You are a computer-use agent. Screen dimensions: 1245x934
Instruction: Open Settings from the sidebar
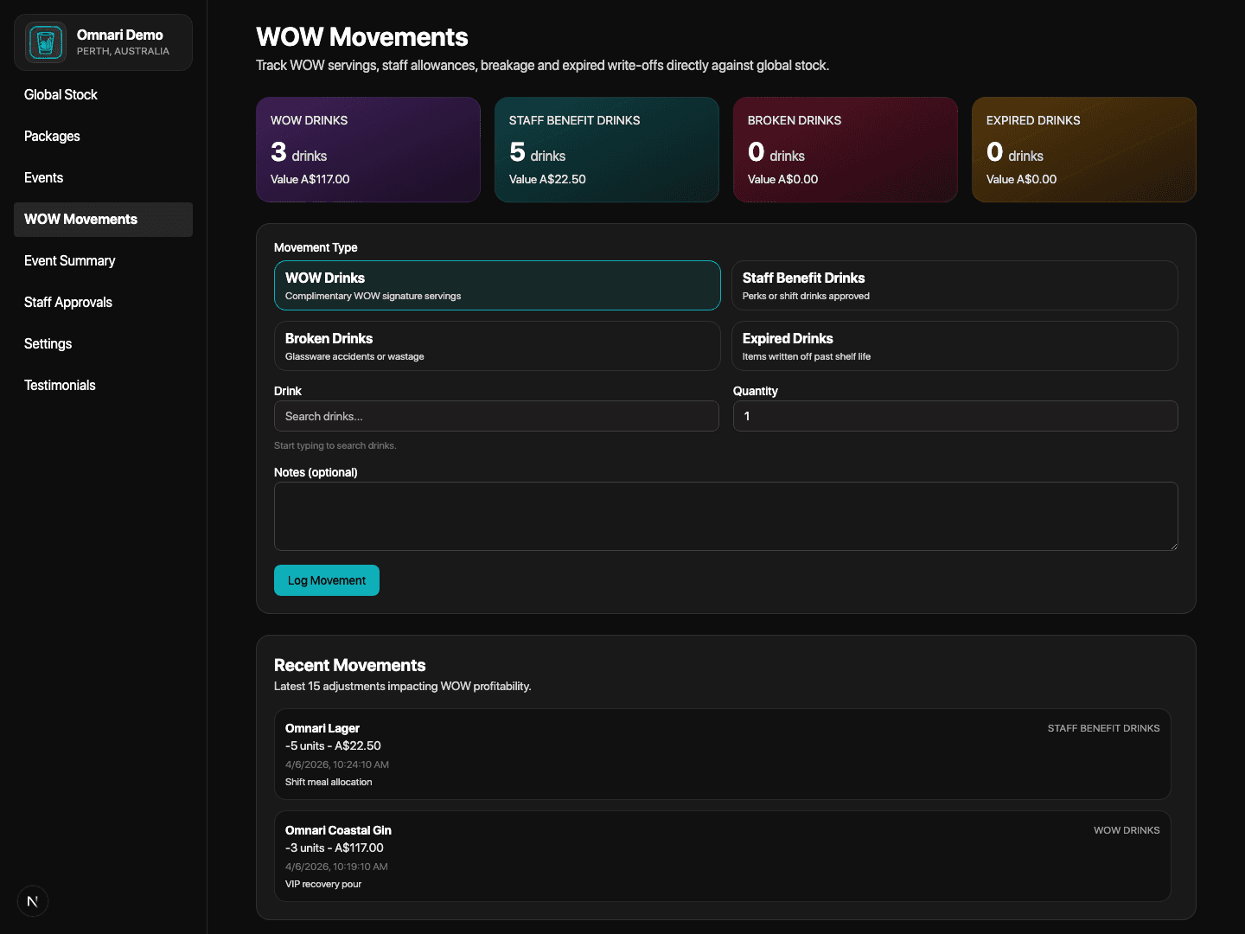click(x=48, y=344)
